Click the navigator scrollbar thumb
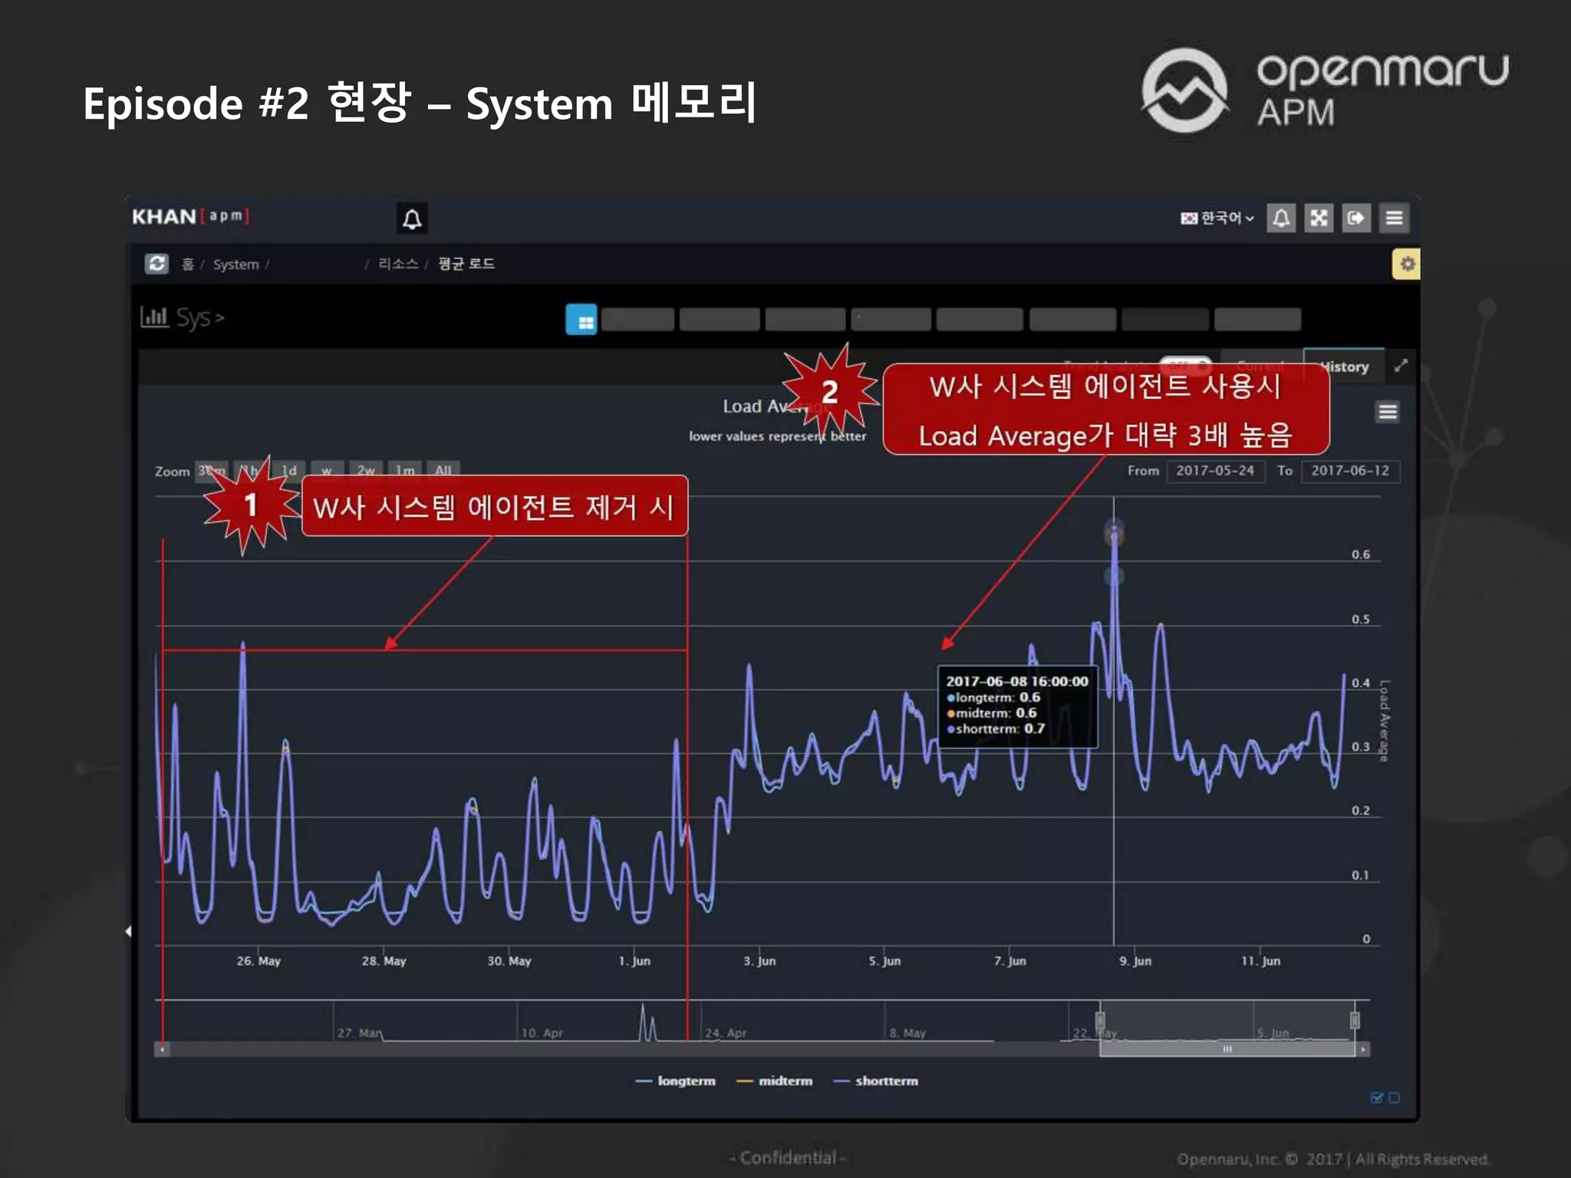The width and height of the screenshot is (1571, 1178). tap(1227, 1049)
